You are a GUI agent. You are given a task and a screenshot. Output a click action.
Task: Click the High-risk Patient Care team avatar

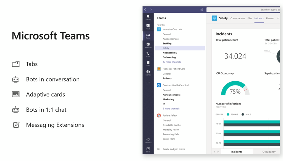(x=159, y=69)
